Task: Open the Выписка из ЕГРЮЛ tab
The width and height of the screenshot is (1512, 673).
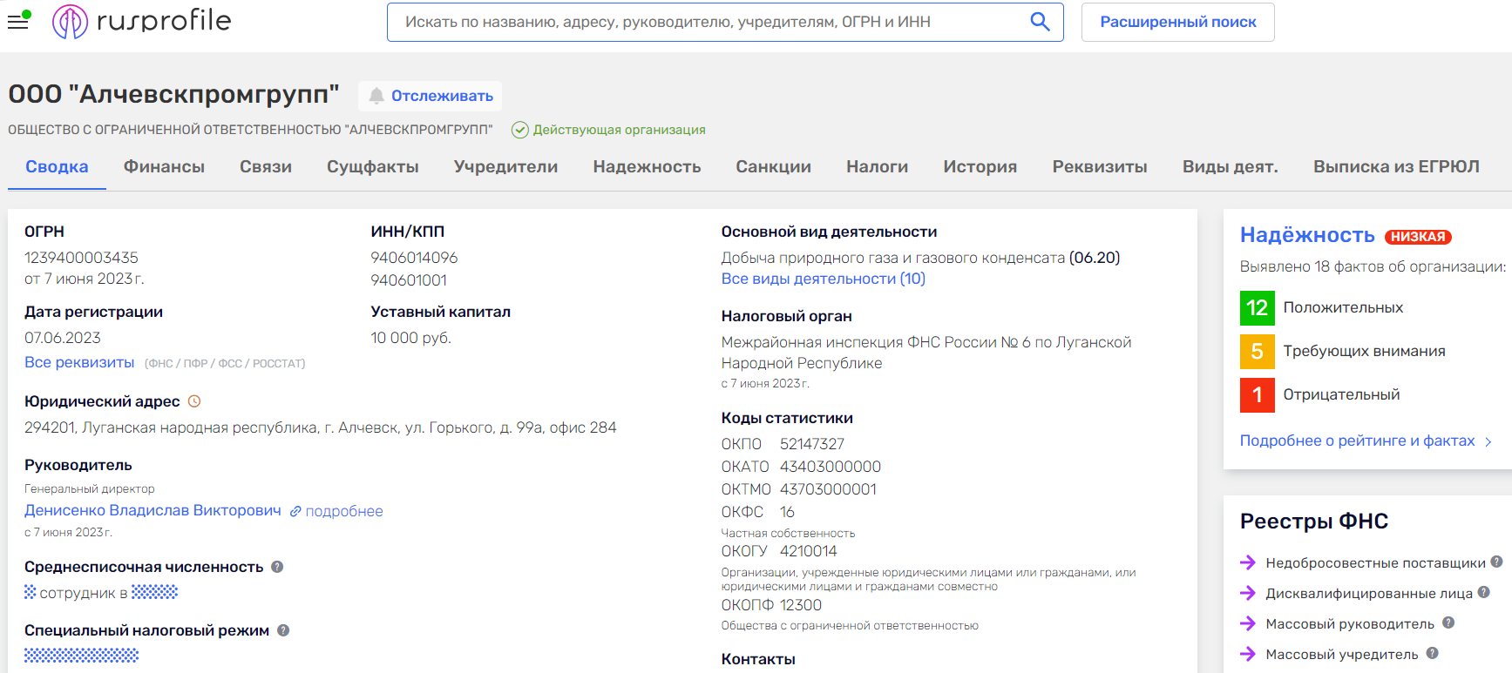Action: [1396, 166]
